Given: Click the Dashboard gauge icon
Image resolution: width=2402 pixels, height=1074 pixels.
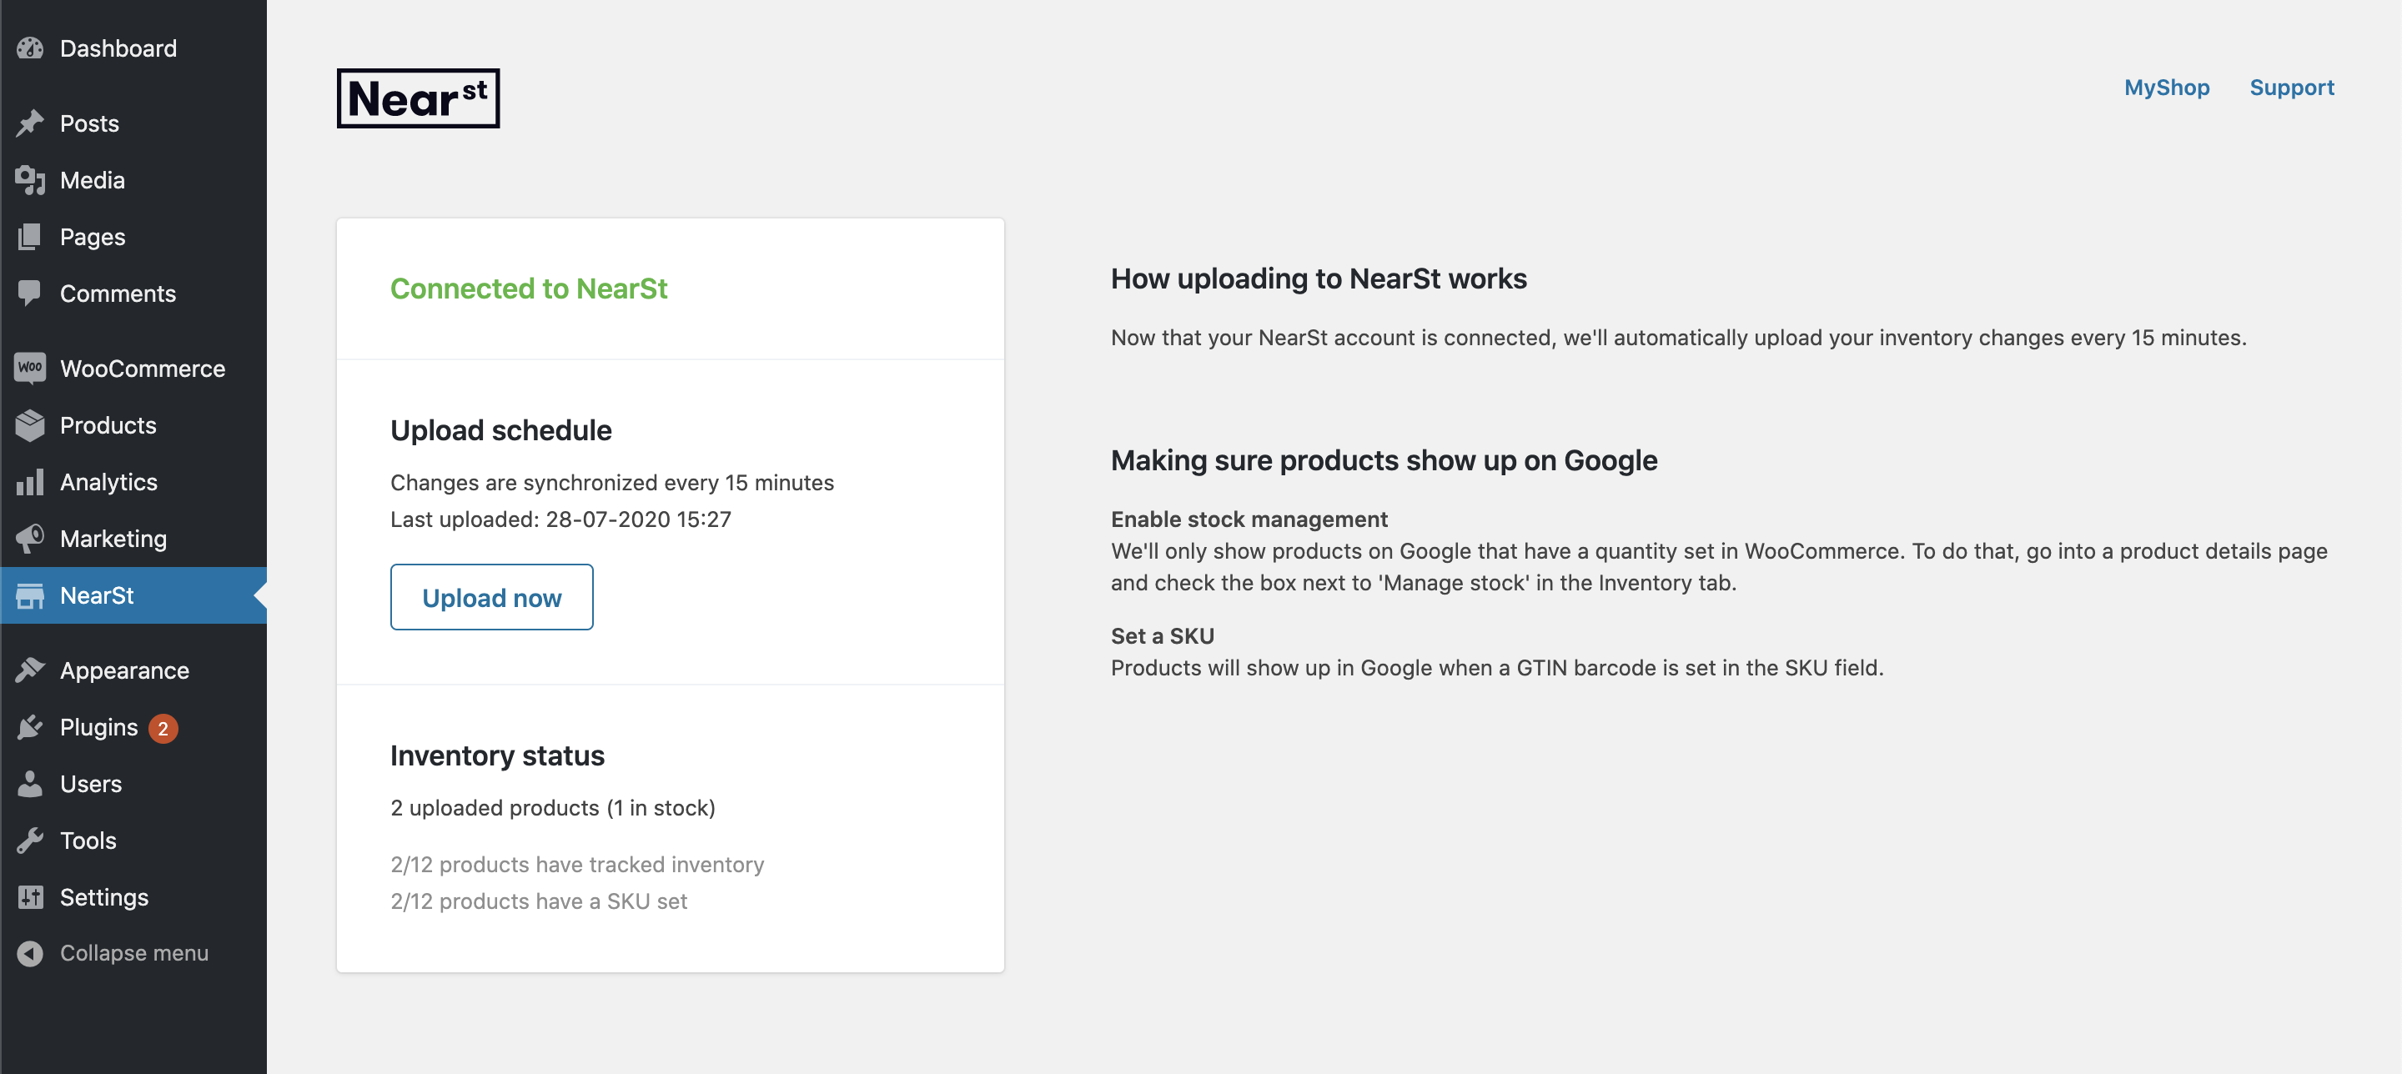Looking at the screenshot, I should (30, 48).
